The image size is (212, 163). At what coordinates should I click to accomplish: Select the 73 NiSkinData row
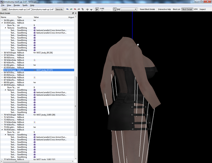point(37,122)
